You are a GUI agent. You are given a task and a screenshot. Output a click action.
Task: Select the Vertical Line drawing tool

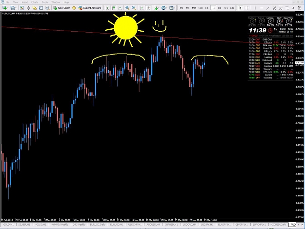pos(255,8)
